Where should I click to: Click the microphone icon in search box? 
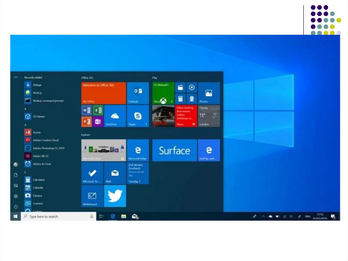[91, 216]
